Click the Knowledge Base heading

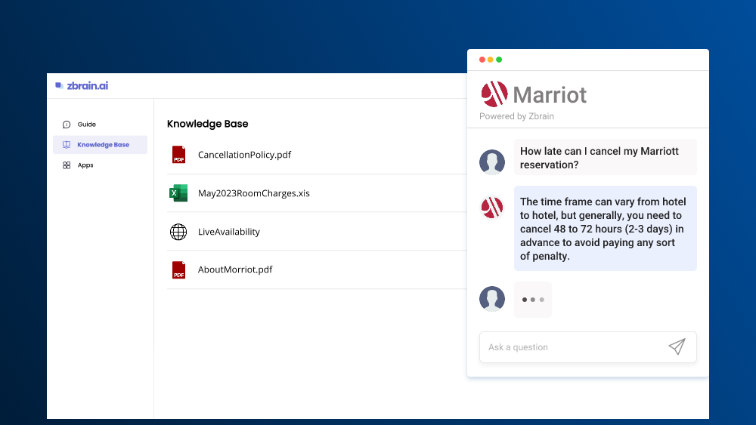click(x=207, y=124)
